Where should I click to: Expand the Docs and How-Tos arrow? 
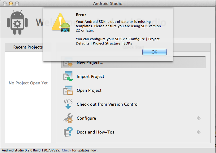tap(199, 132)
